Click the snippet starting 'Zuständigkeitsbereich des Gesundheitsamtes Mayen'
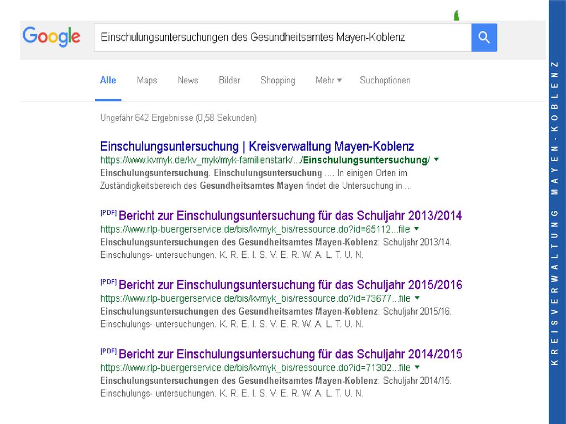The image size is (566, 424). (256, 185)
